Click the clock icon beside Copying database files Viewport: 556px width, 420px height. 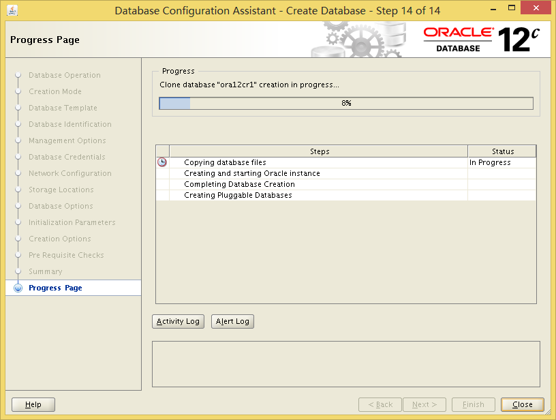[162, 162]
